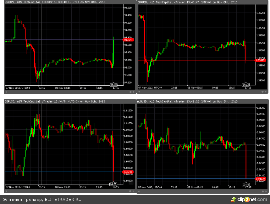Select the EURUSD current price label 1.33663

click(x=261, y=60)
